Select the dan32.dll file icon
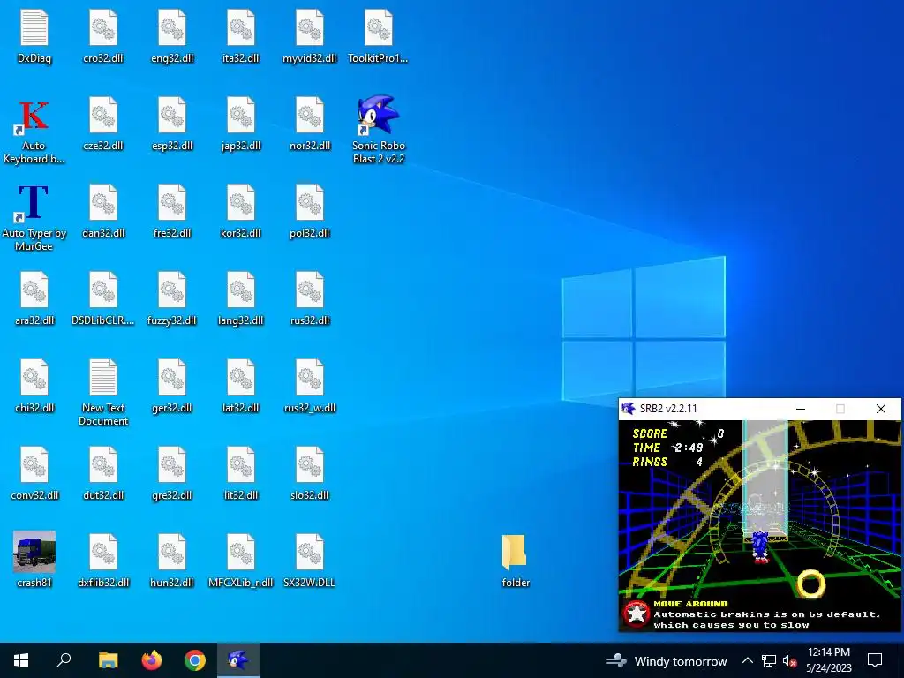Image resolution: width=904 pixels, height=678 pixels. tap(103, 203)
